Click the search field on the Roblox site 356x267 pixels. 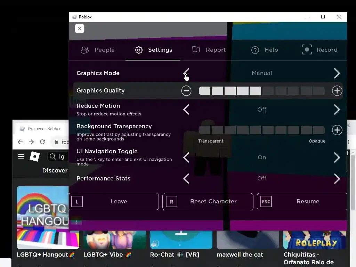pos(58,156)
